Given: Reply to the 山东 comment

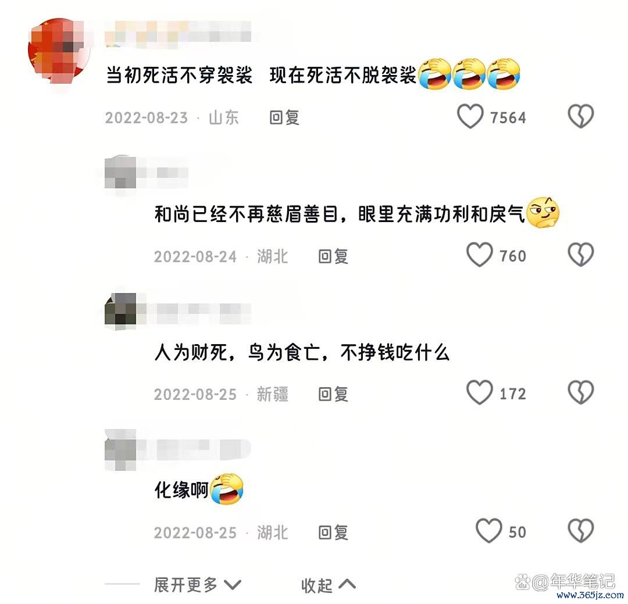Looking at the screenshot, I should 284,118.
